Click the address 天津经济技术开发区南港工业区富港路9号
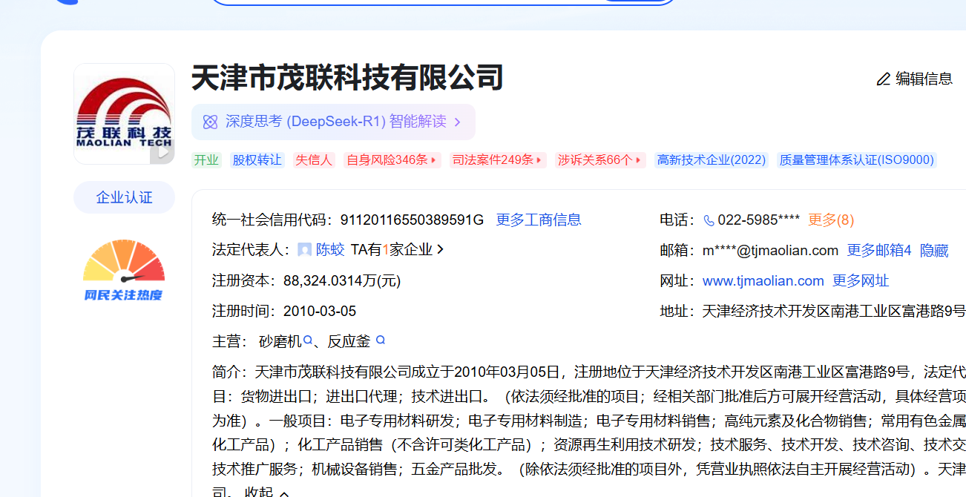The height and width of the screenshot is (497, 966). point(834,312)
